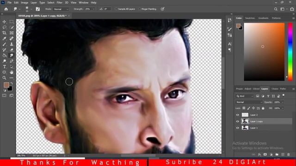Select the Eyedropper tool

[4, 39]
